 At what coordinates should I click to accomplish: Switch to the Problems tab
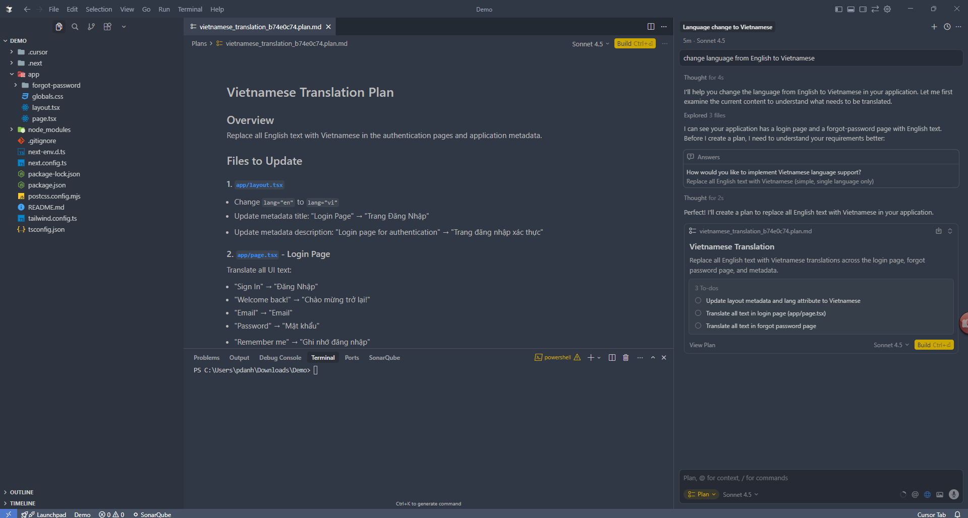(206, 357)
